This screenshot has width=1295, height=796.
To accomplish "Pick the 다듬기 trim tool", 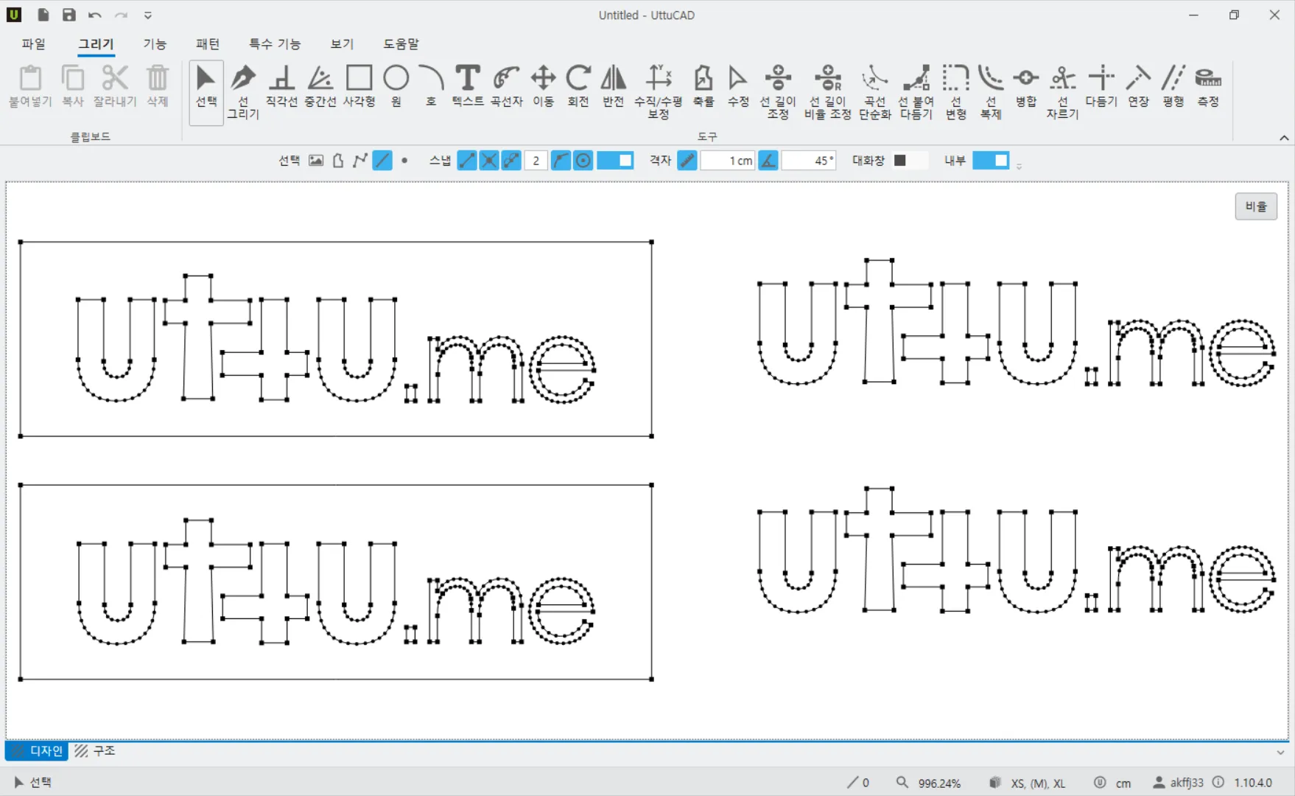I will click(x=1101, y=87).
